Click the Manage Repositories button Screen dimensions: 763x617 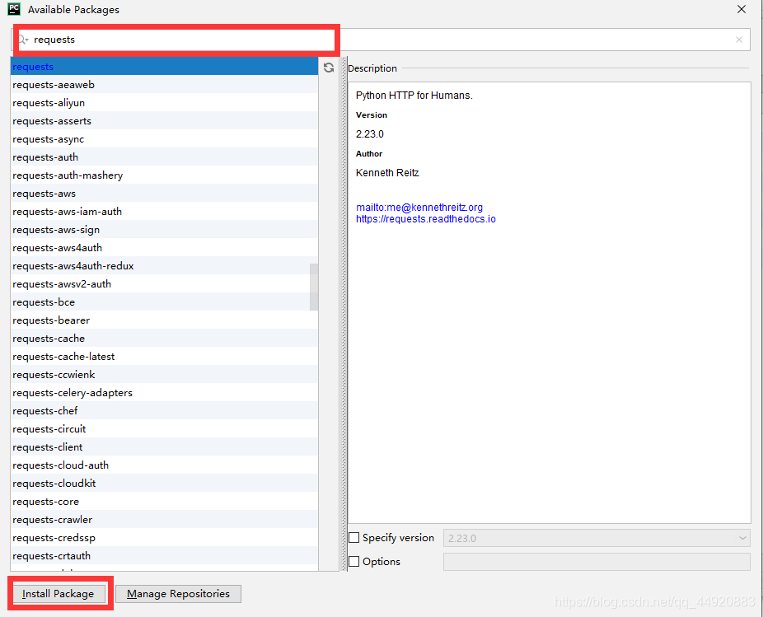(178, 594)
